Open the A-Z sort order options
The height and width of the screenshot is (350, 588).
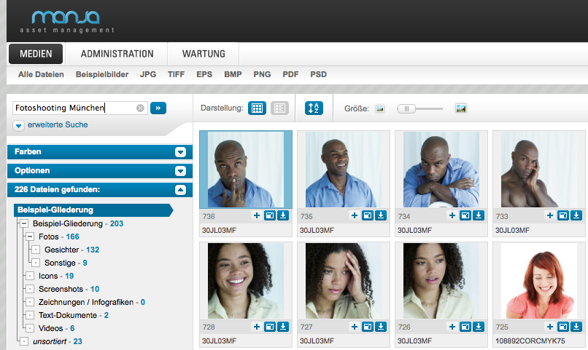(314, 108)
